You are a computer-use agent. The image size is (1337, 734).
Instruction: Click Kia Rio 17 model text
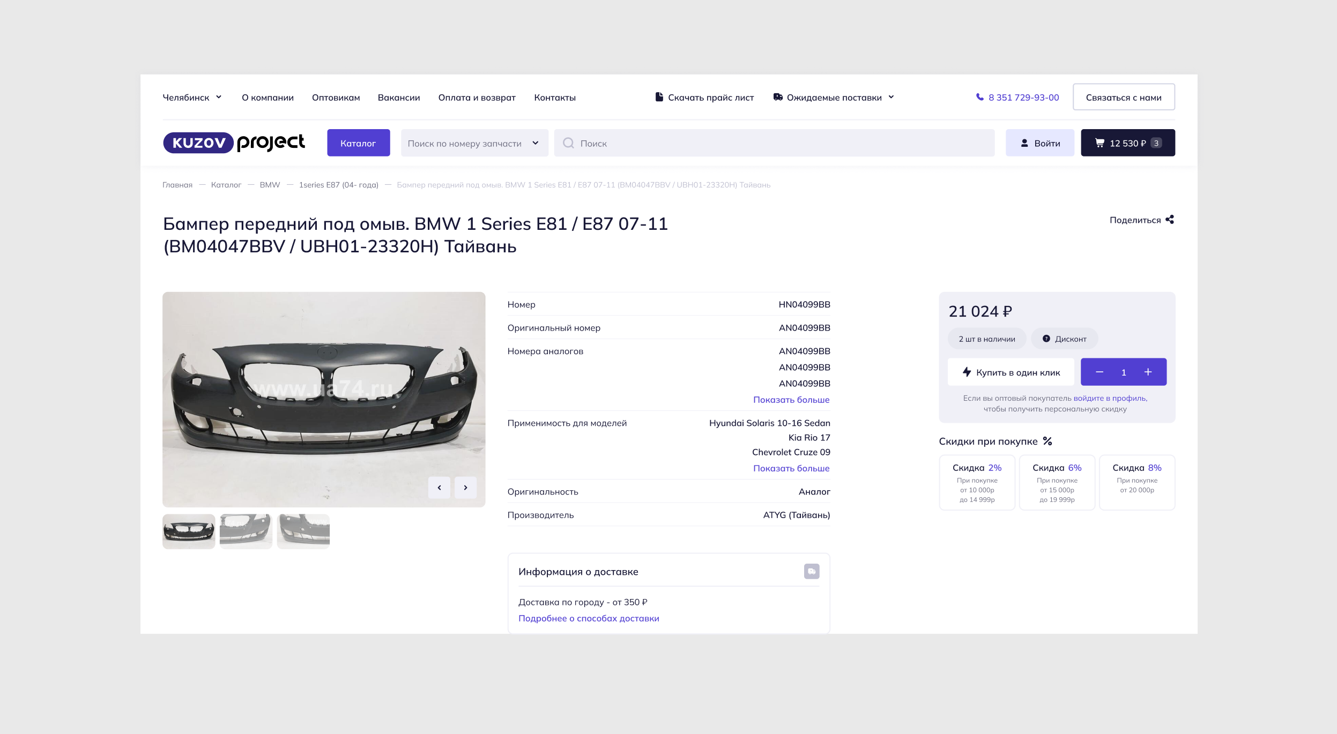coord(809,438)
